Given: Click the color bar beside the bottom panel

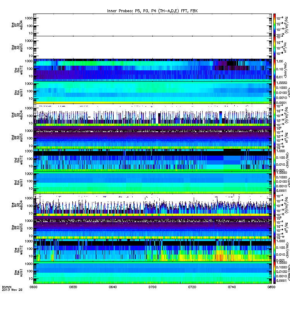Looking at the screenshot, I should pyautogui.click(x=275, y=273).
